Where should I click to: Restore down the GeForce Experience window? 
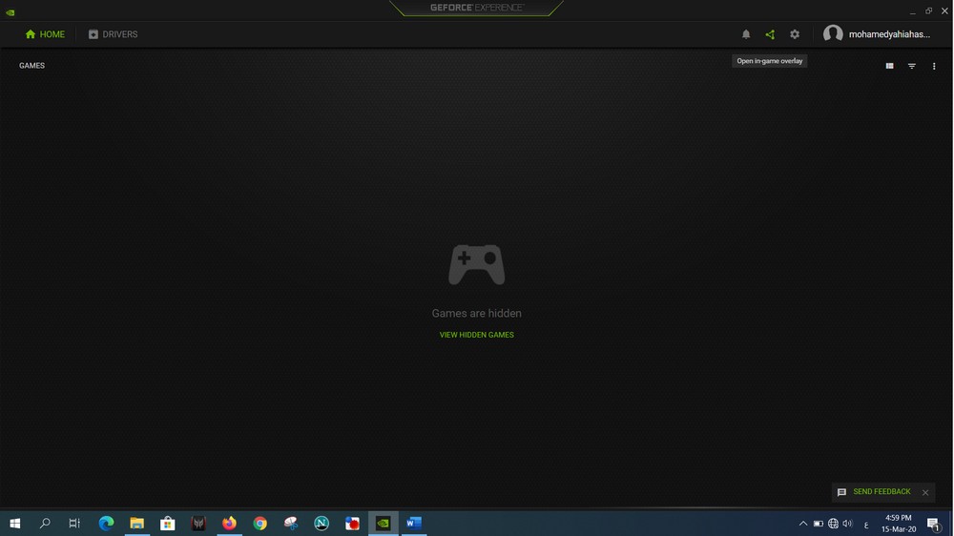[928, 10]
